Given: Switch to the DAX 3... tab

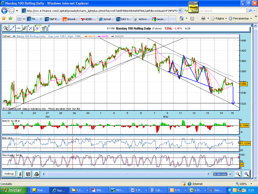Looking at the screenshot, I should pos(124,19).
